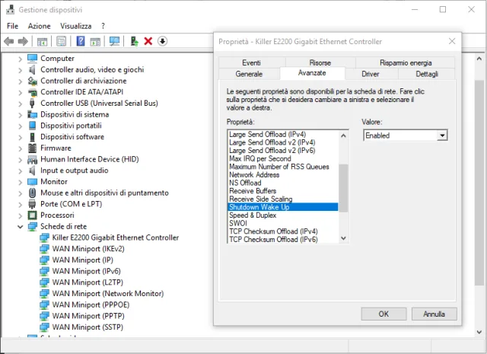Click the property list scrollbar thumb
This screenshot has width=487, height=354.
[343, 188]
